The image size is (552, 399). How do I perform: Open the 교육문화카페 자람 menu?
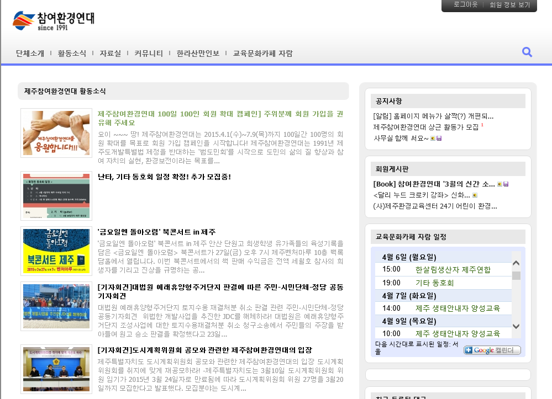tap(262, 54)
